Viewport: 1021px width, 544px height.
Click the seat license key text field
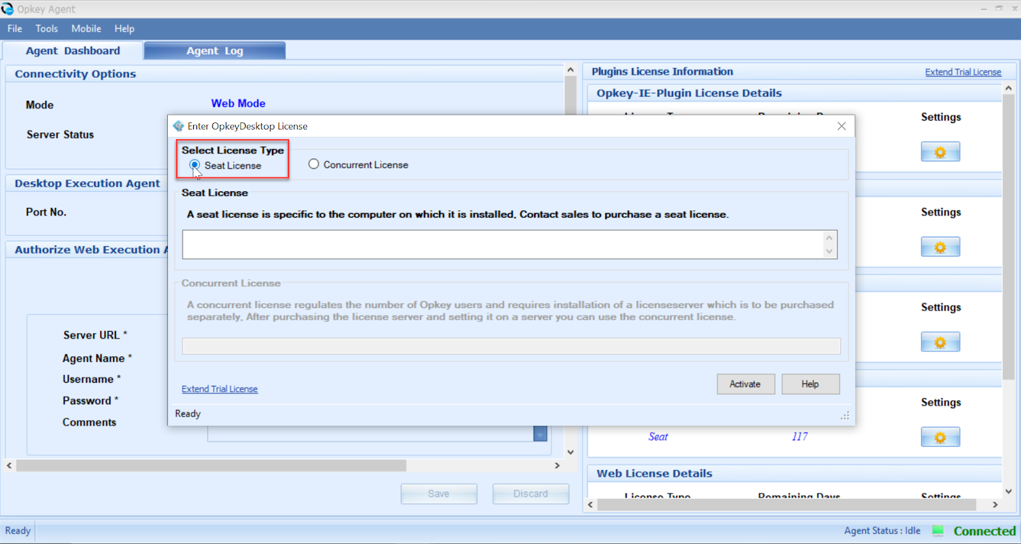(509, 244)
